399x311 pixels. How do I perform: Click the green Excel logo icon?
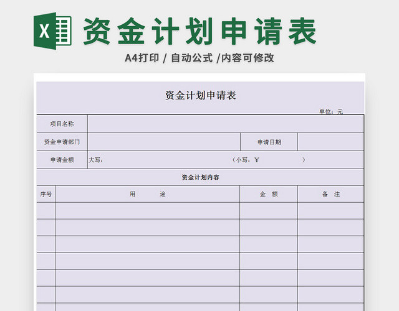tap(52, 31)
